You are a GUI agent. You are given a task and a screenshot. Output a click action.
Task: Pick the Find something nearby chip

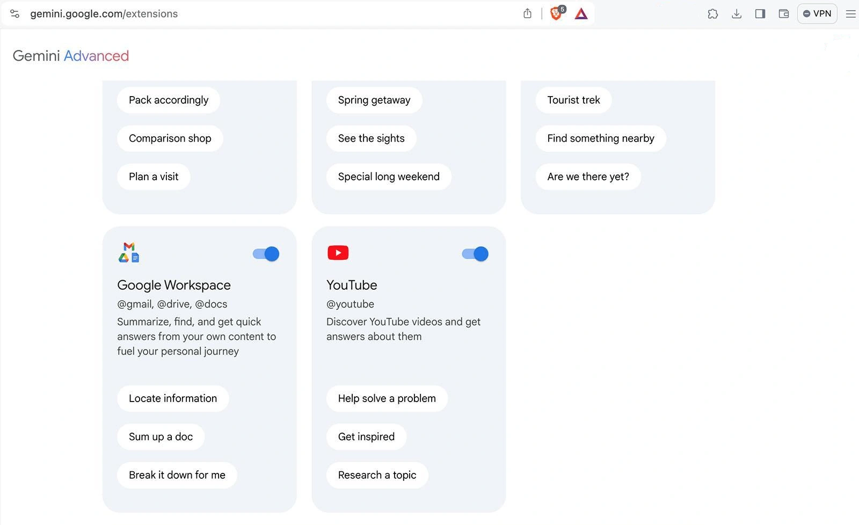click(601, 138)
